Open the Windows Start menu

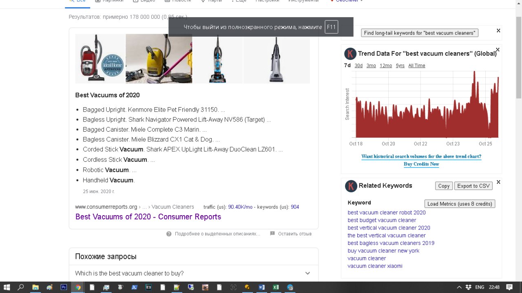click(7, 287)
